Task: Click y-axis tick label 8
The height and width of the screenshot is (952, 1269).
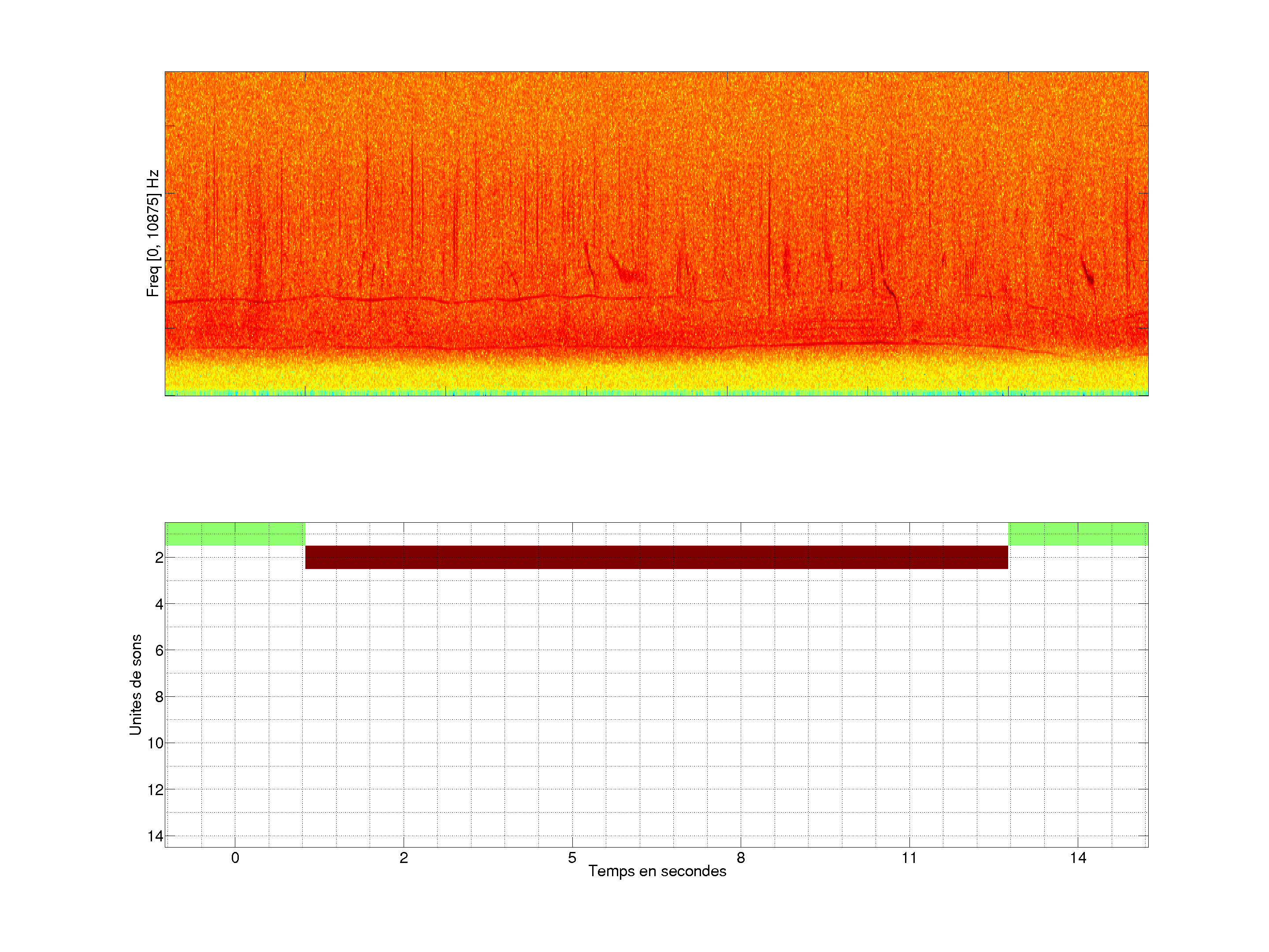Action: tap(159, 697)
